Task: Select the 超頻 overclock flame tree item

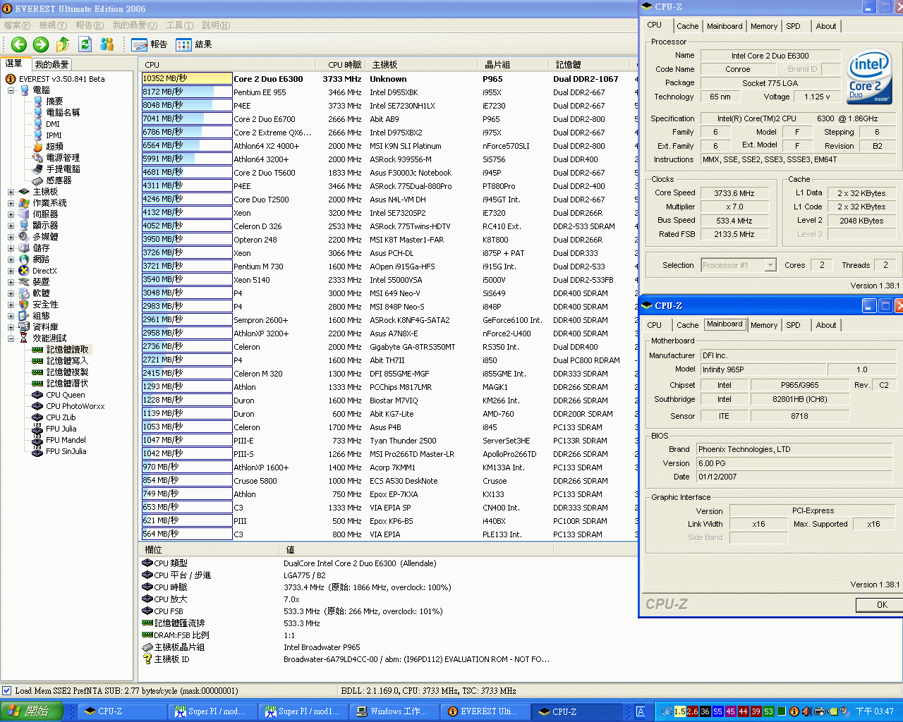Action: coord(54,147)
